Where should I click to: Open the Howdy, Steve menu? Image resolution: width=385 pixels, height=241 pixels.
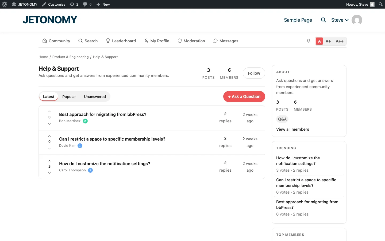click(x=357, y=4)
